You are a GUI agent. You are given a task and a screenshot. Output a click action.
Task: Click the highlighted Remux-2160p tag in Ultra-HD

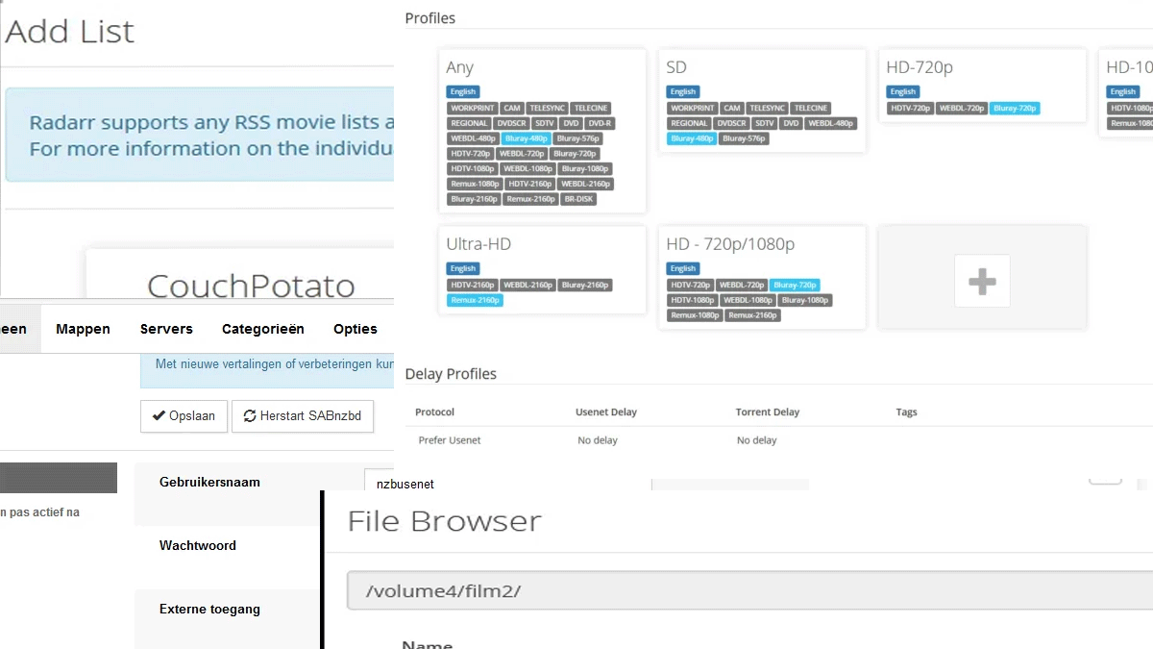coord(475,301)
